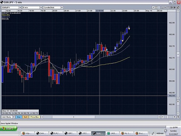The width and height of the screenshot is (181, 136).
Task: Click the 162.54 price marker on axis
Action: point(172,96)
